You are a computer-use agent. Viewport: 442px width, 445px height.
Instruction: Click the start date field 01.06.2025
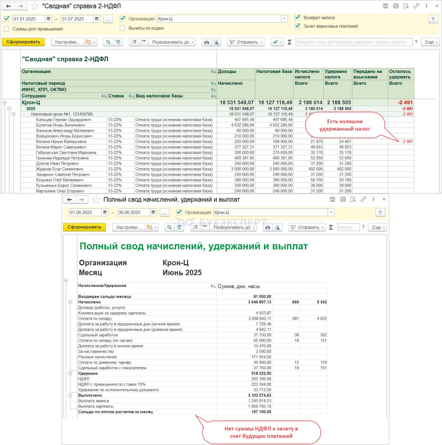coord(85,212)
